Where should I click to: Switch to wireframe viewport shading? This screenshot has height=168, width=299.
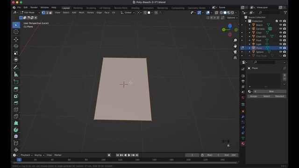(x=221, y=13)
